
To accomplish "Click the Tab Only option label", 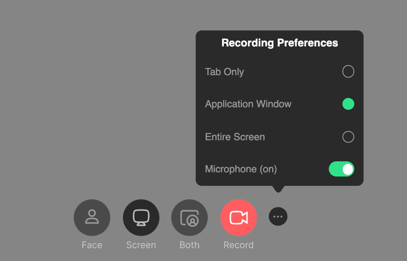I will click(224, 72).
